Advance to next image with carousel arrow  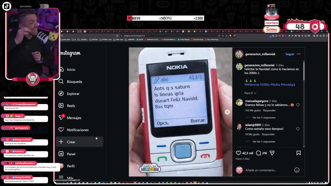click(227, 112)
